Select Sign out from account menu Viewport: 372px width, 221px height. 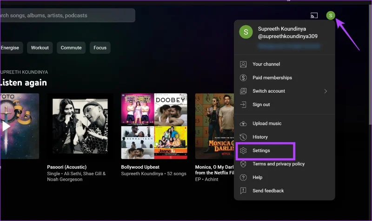click(285, 104)
